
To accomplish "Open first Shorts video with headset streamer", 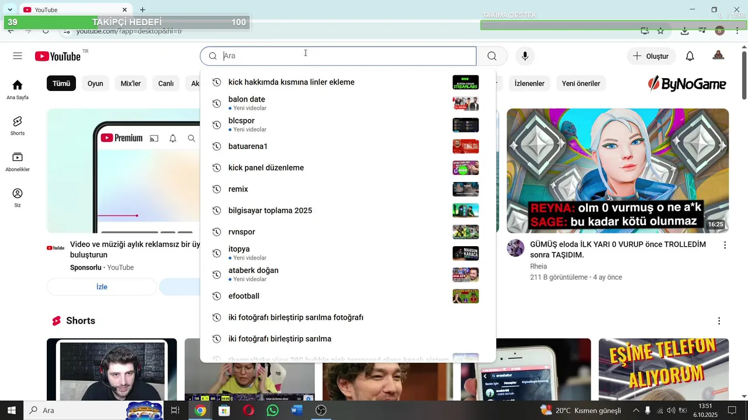I will click(x=112, y=370).
